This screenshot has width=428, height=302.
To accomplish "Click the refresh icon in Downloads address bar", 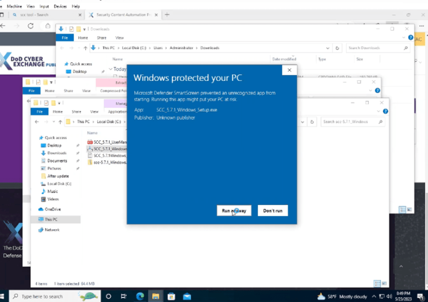I will (337, 48).
